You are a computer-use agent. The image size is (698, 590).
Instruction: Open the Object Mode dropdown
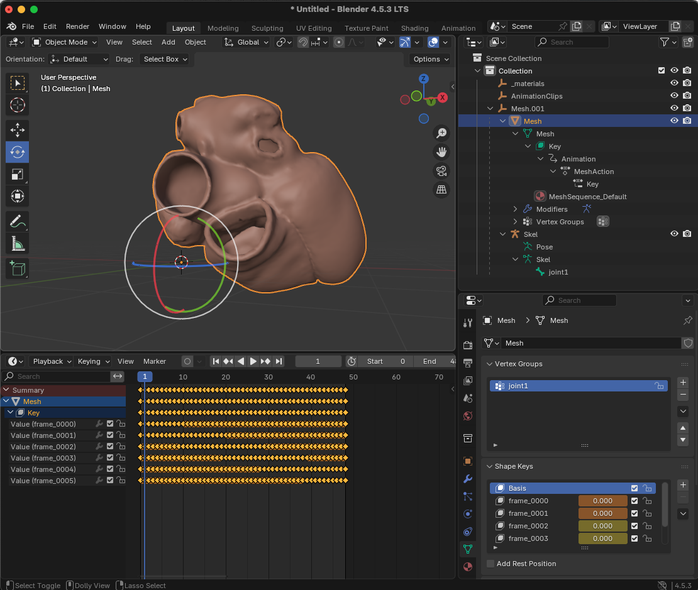pos(65,42)
